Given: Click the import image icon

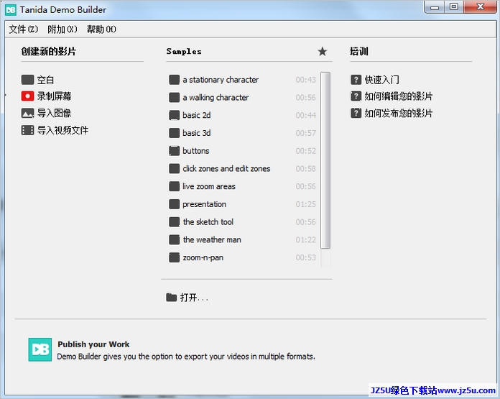Looking at the screenshot, I should [27, 113].
